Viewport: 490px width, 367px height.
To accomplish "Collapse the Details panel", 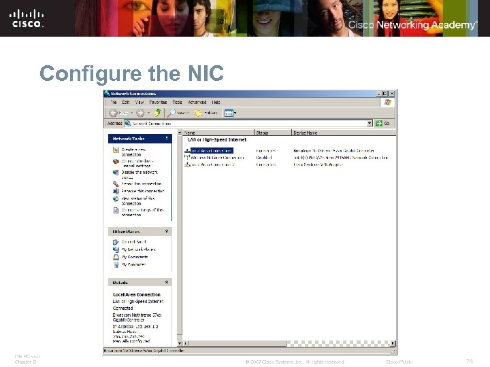I will [x=167, y=282].
